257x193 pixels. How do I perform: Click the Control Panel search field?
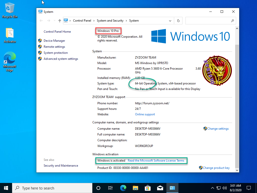pos(211,21)
